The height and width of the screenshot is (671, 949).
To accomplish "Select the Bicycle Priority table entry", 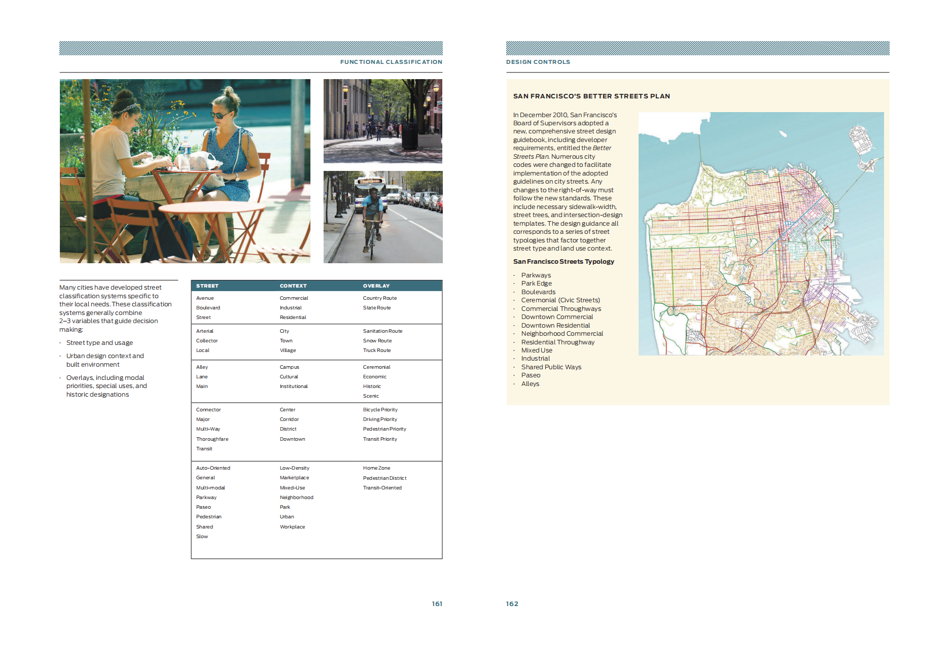I will [x=380, y=410].
